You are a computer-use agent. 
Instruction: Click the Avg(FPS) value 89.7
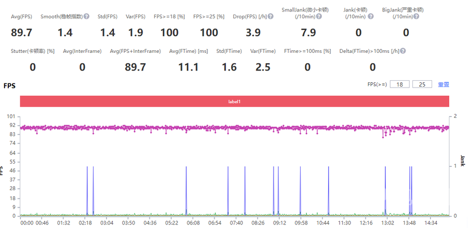22,33
